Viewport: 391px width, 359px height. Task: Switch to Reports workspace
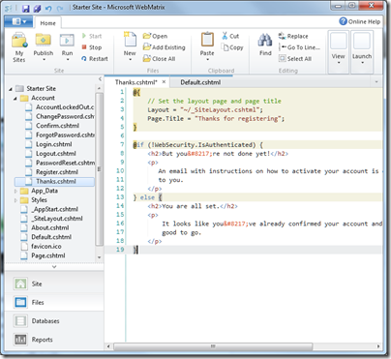(x=54, y=340)
